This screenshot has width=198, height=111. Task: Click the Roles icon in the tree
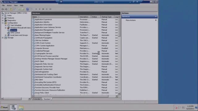6,15
